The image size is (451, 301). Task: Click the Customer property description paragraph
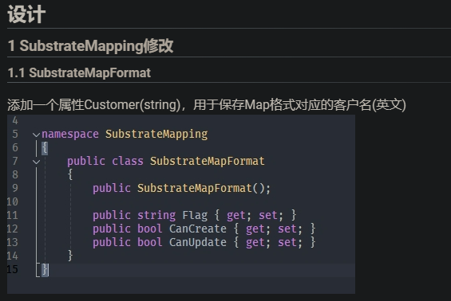click(x=207, y=105)
